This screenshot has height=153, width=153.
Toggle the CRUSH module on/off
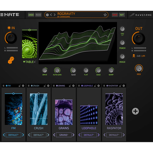(32, 86)
